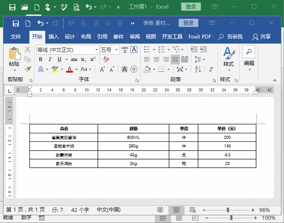Click the Enclose Characters circle icon
Image resolution: width=284 pixels, height=223 pixels.
(x=134, y=69)
